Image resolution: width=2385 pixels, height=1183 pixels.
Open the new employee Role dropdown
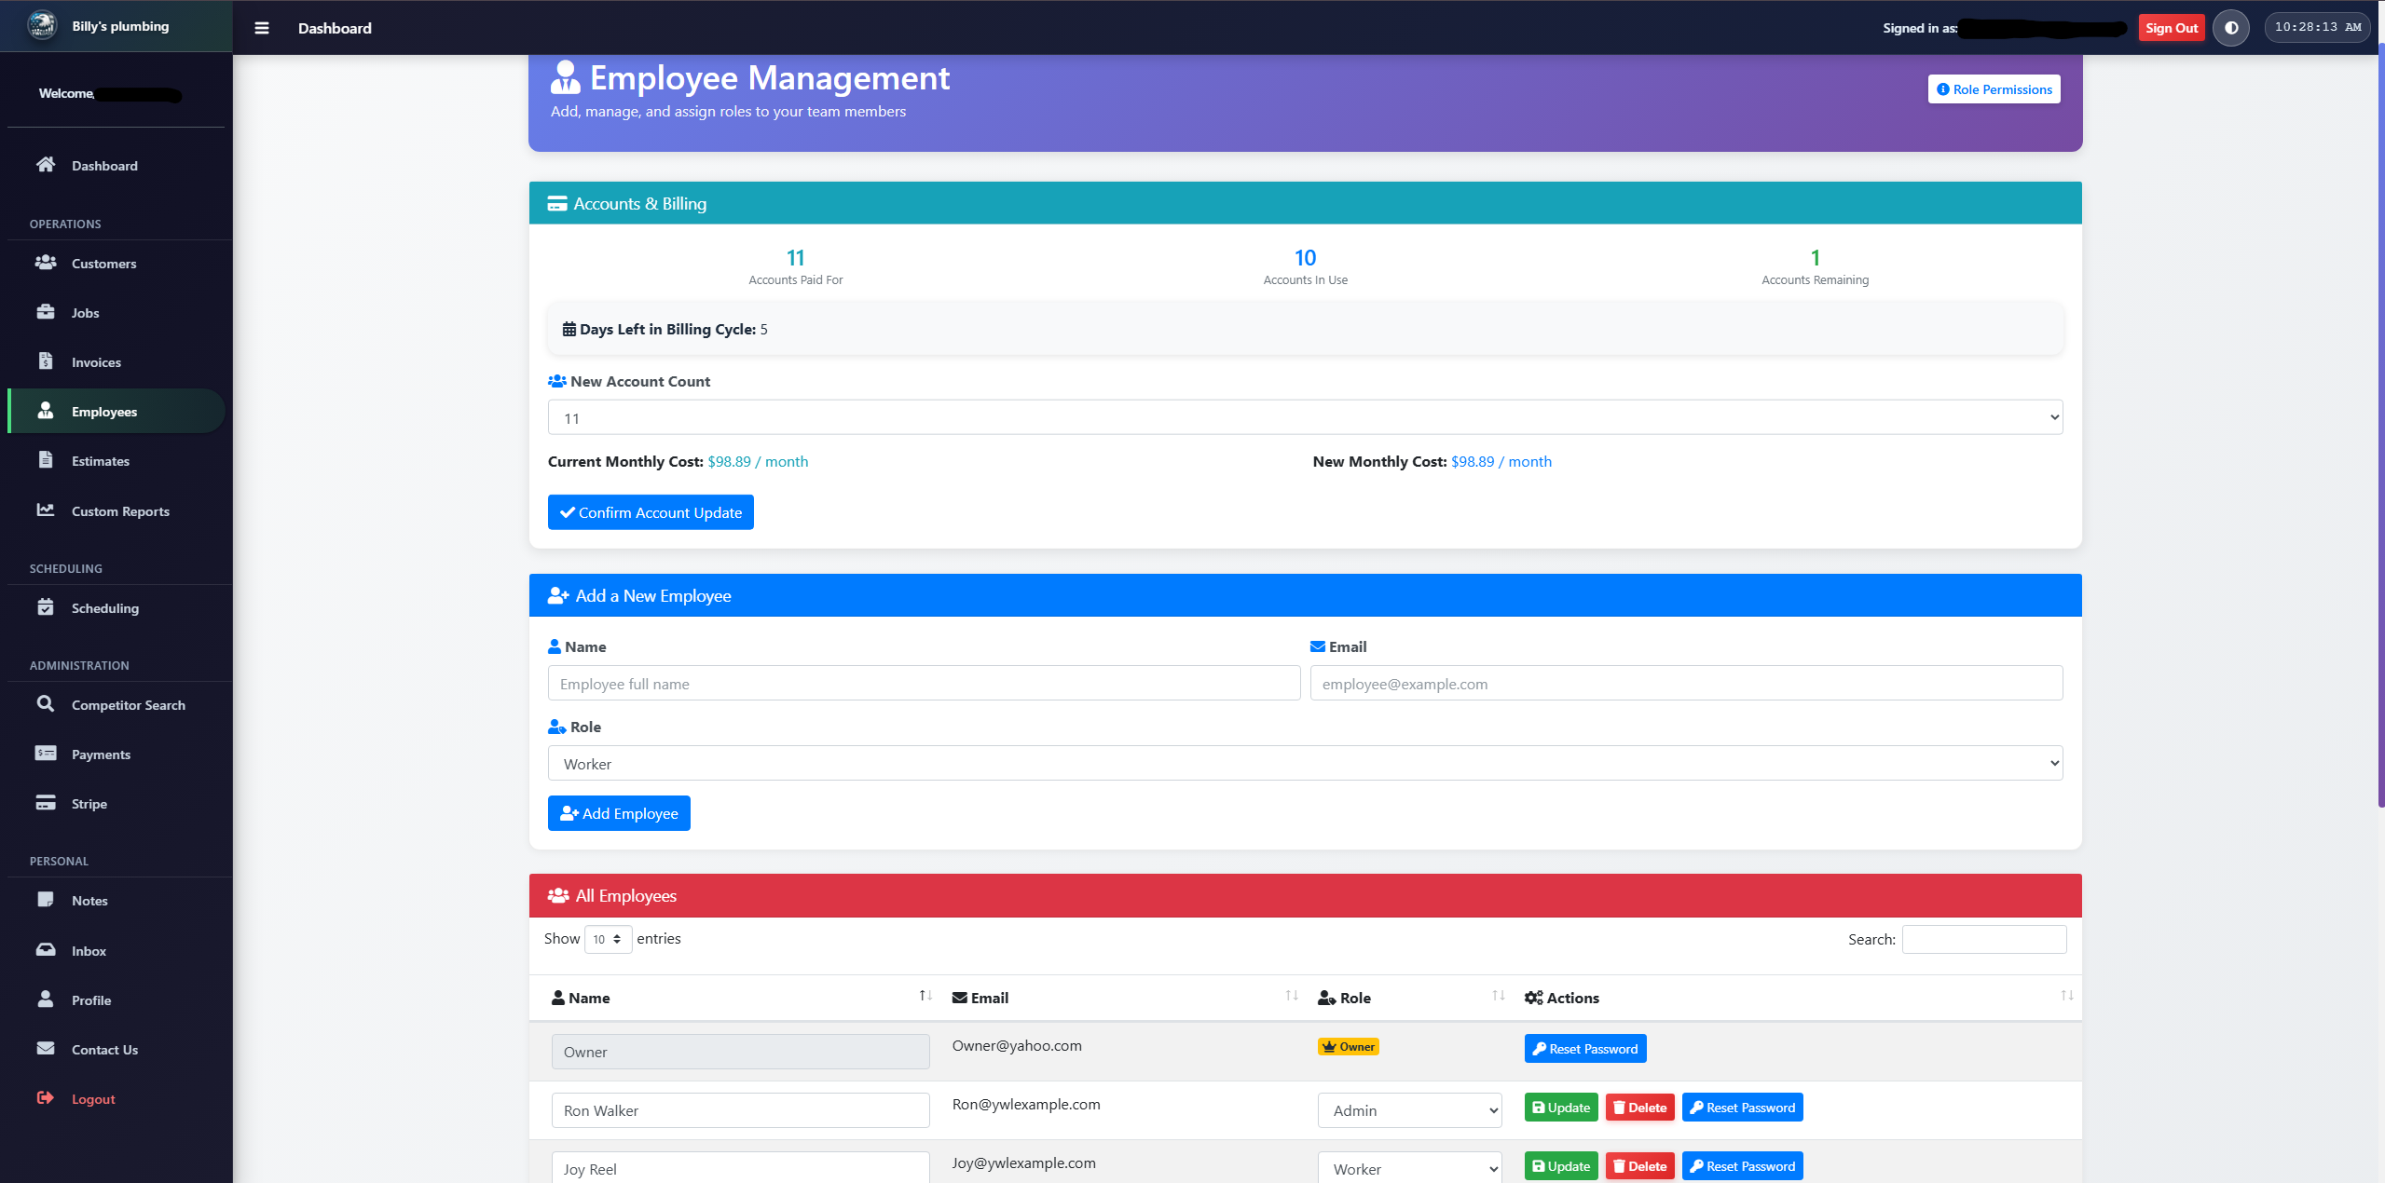coord(1305,764)
